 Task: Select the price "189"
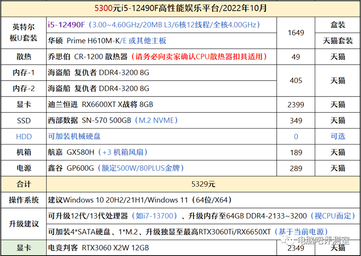pyautogui.click(x=295, y=152)
